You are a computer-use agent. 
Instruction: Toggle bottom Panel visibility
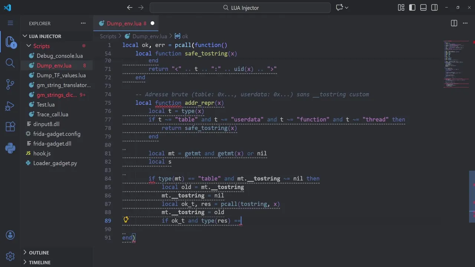423,7
